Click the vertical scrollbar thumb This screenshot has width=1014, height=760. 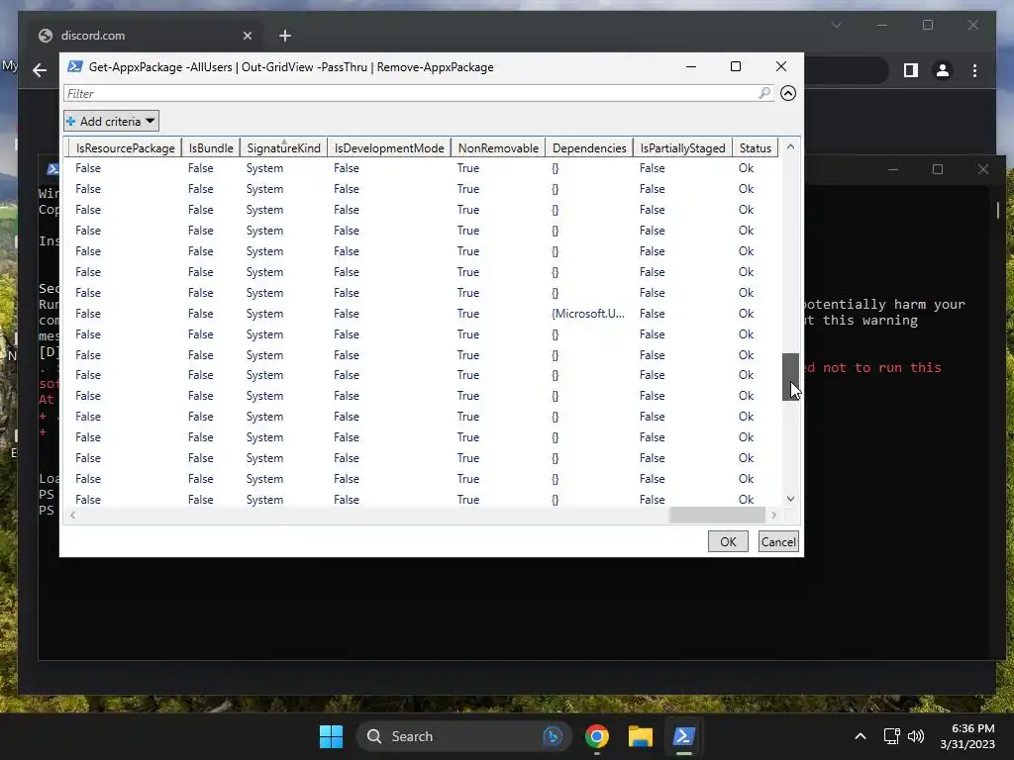coord(790,377)
